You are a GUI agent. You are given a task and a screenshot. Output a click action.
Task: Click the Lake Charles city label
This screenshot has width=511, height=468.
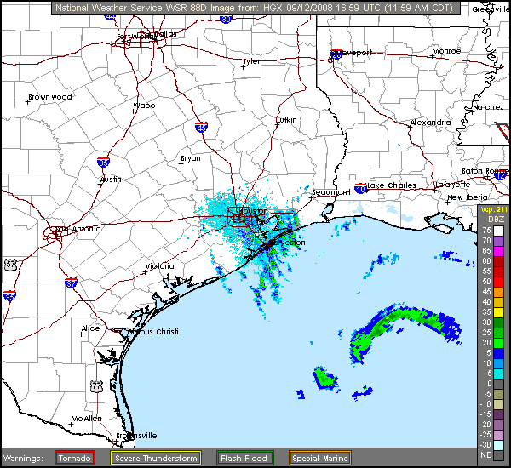coord(392,185)
